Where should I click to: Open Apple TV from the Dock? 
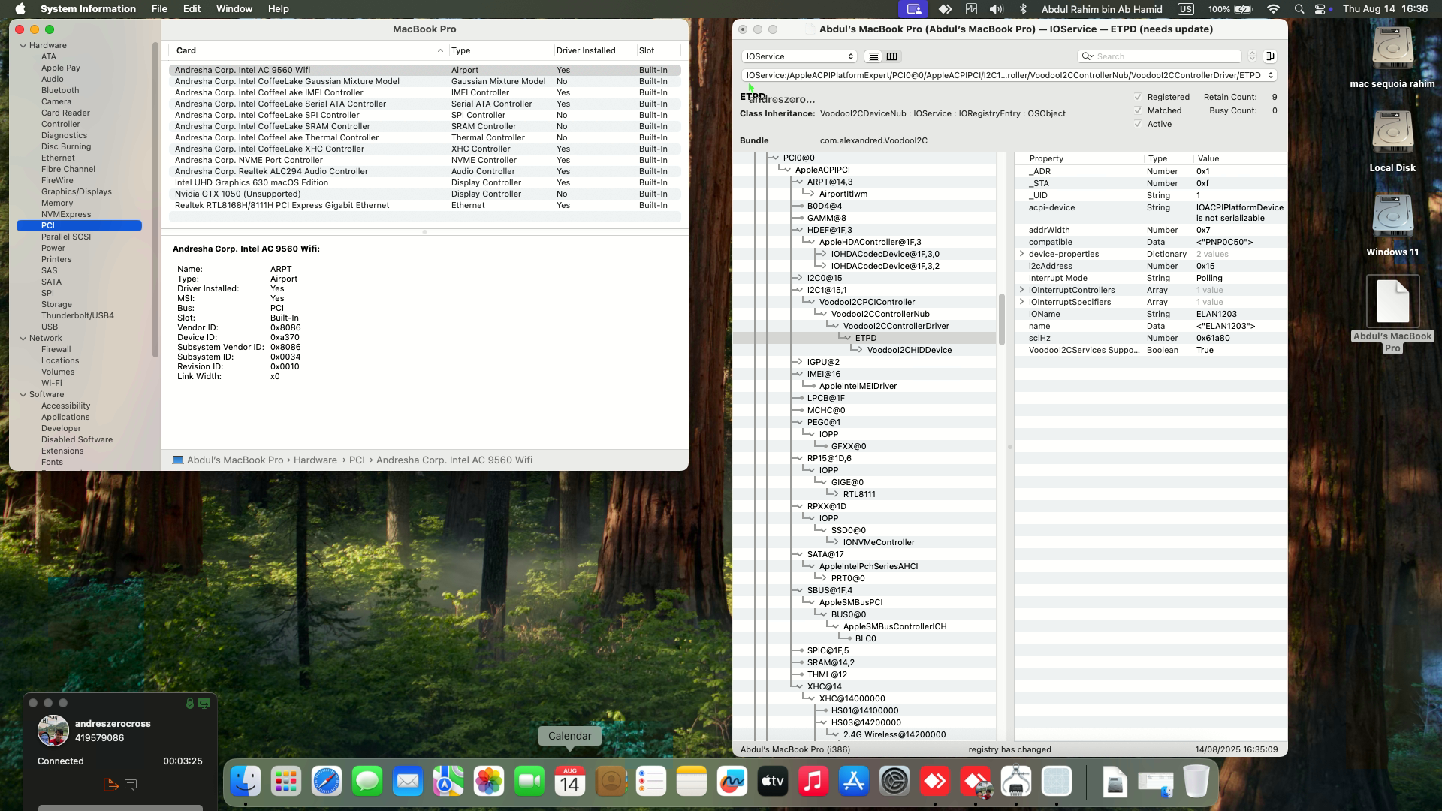click(x=773, y=782)
